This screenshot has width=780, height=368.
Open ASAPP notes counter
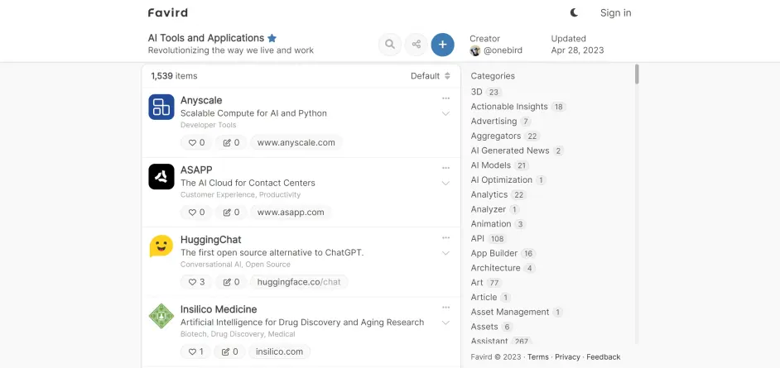[231, 212]
